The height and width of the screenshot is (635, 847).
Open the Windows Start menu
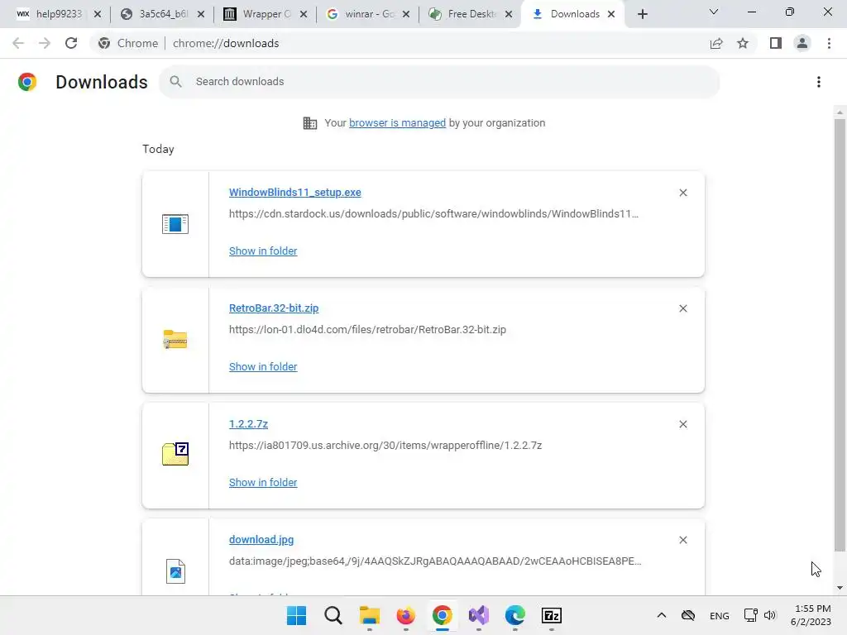click(x=297, y=615)
